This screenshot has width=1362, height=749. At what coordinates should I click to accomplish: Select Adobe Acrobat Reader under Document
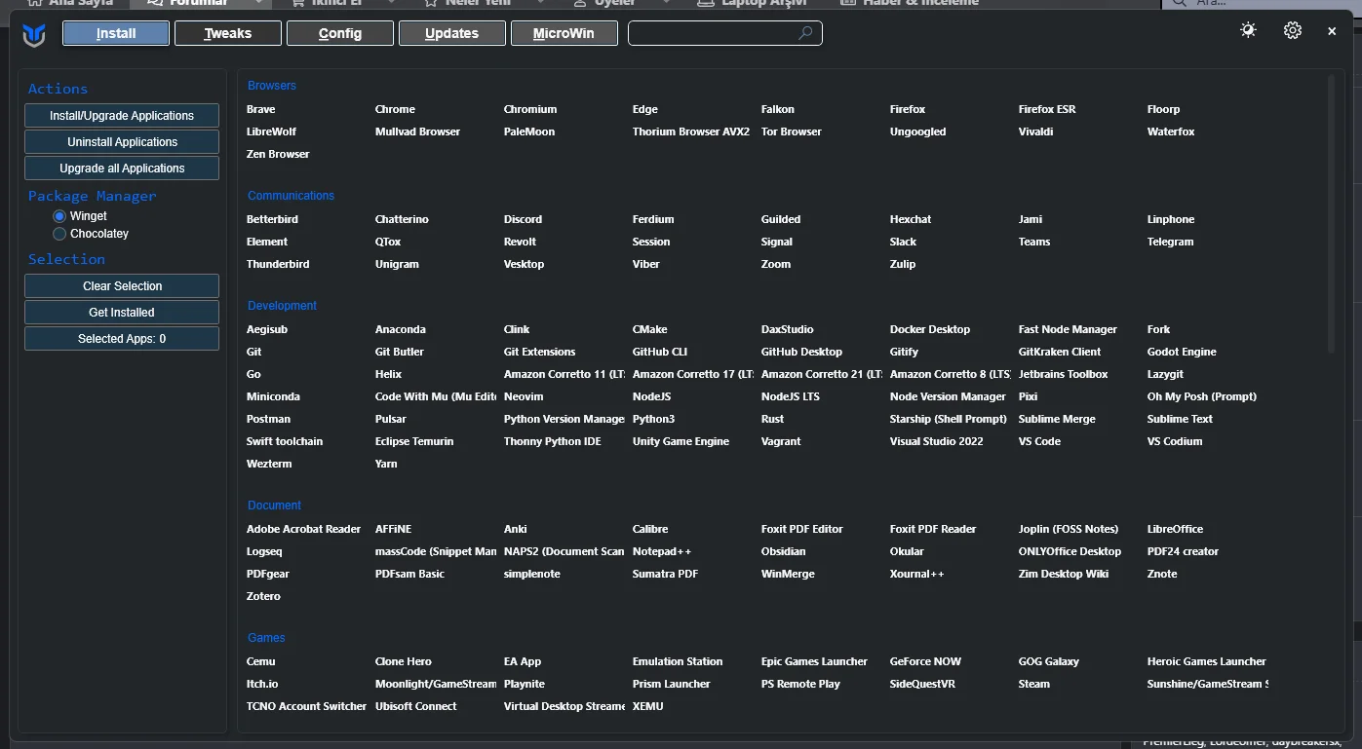[303, 529]
